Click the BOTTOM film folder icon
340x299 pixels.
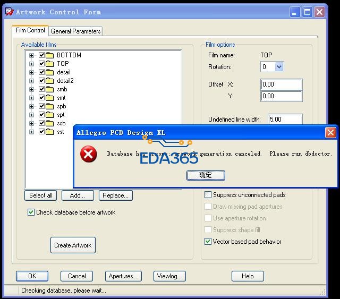pyautogui.click(x=49, y=55)
